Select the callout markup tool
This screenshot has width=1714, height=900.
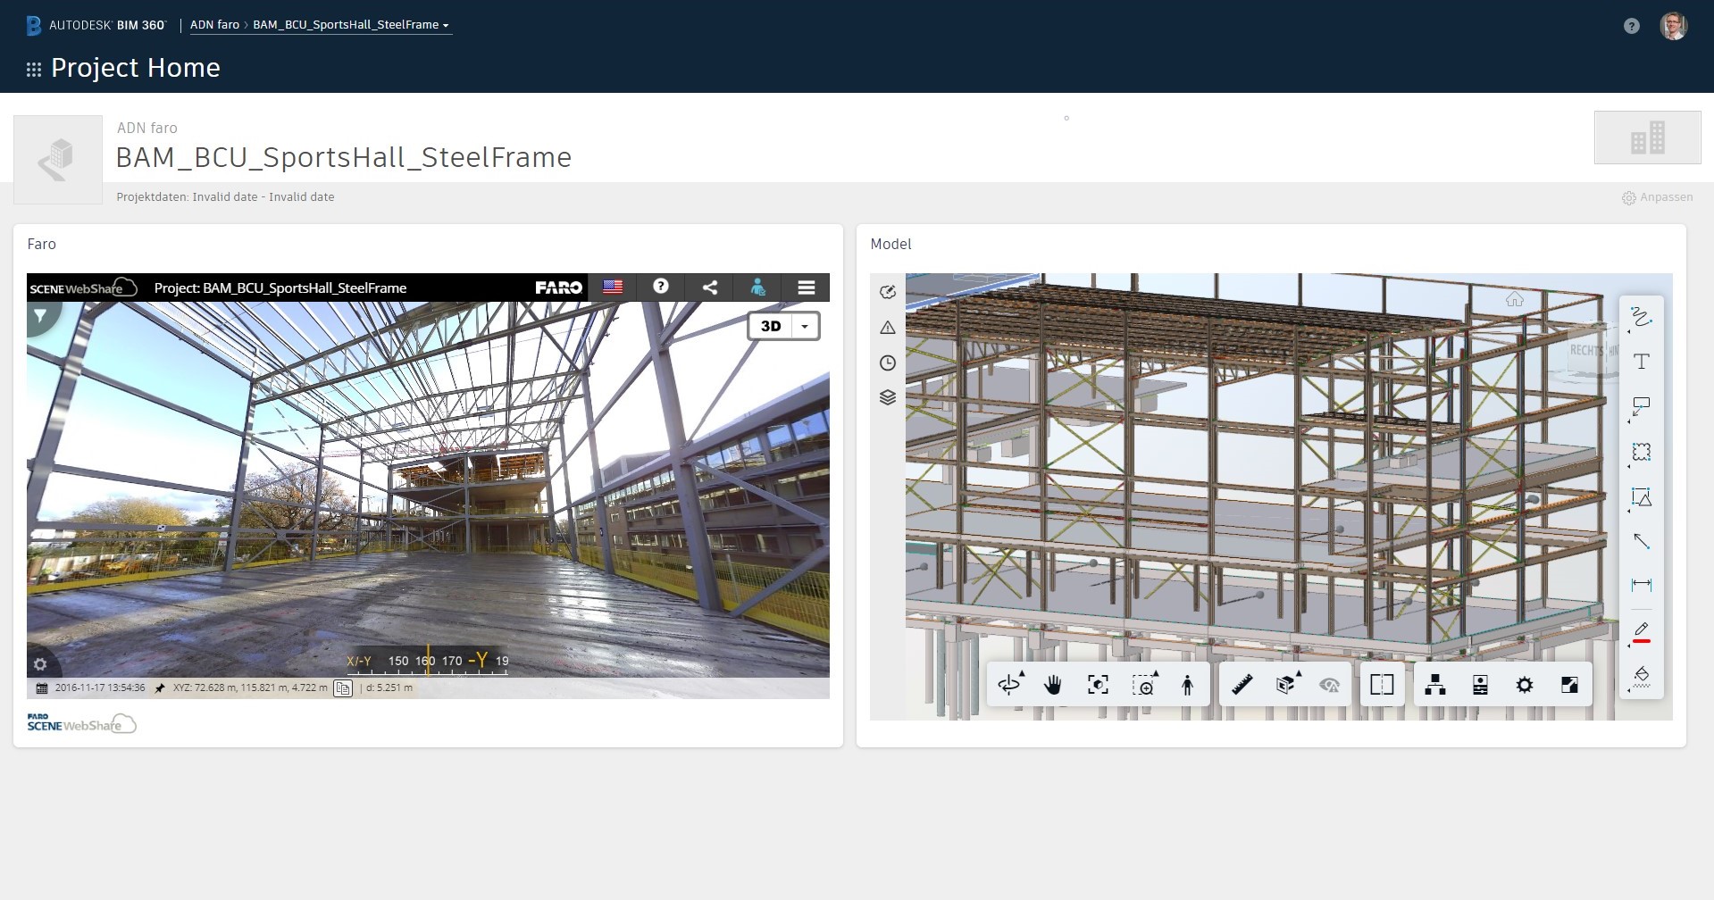pyautogui.click(x=1641, y=406)
